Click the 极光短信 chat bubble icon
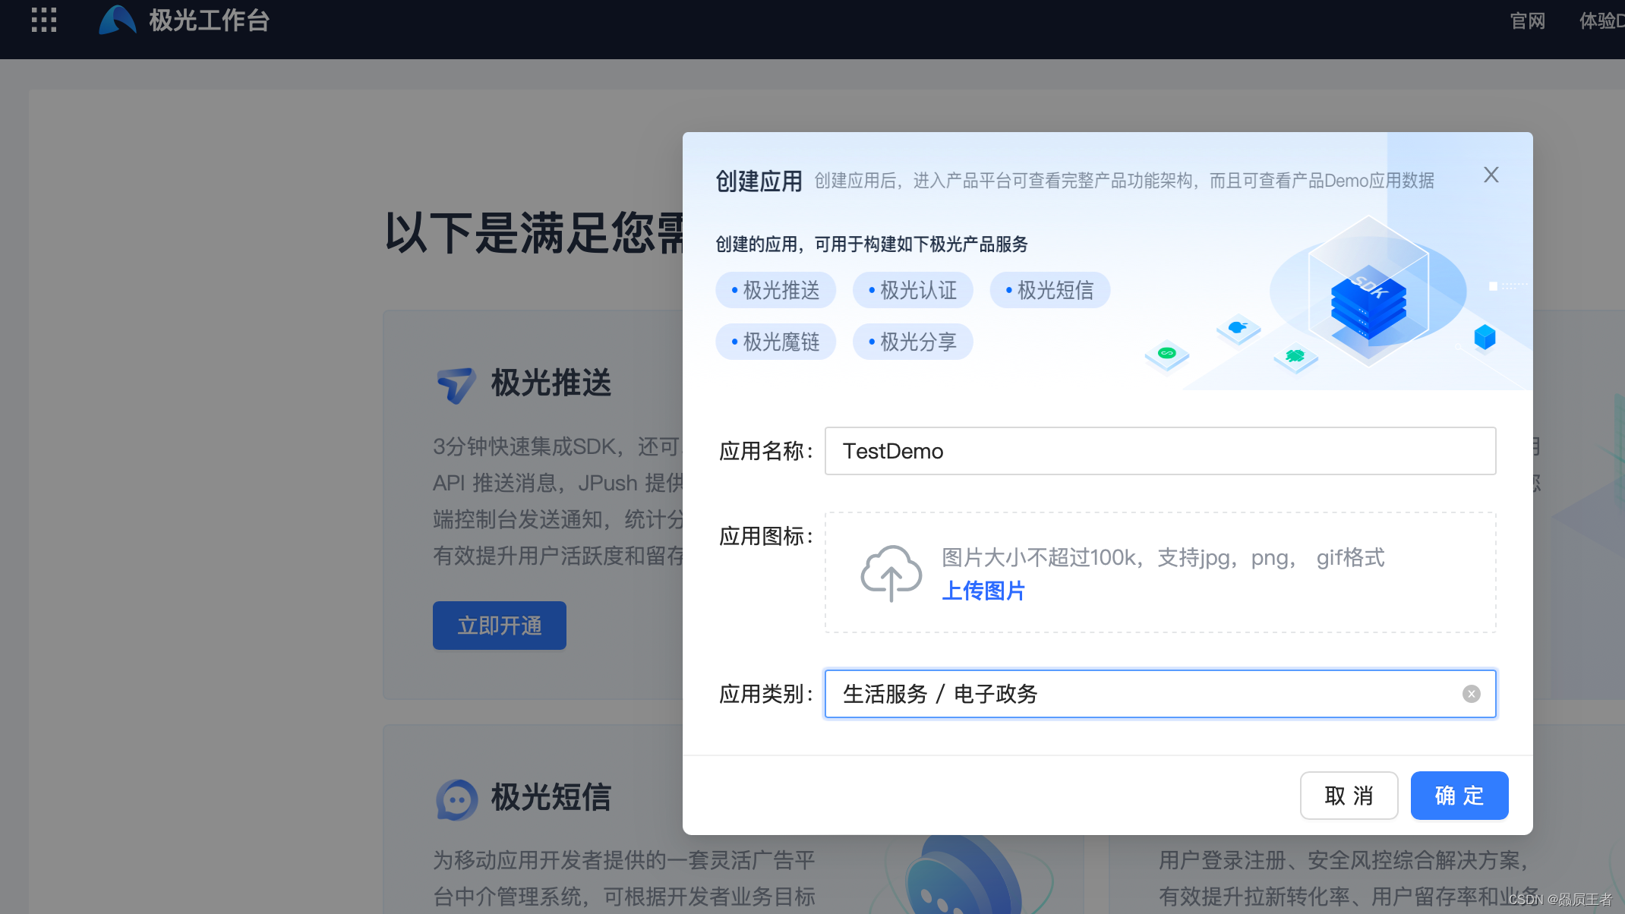This screenshot has height=914, width=1625. click(x=456, y=799)
